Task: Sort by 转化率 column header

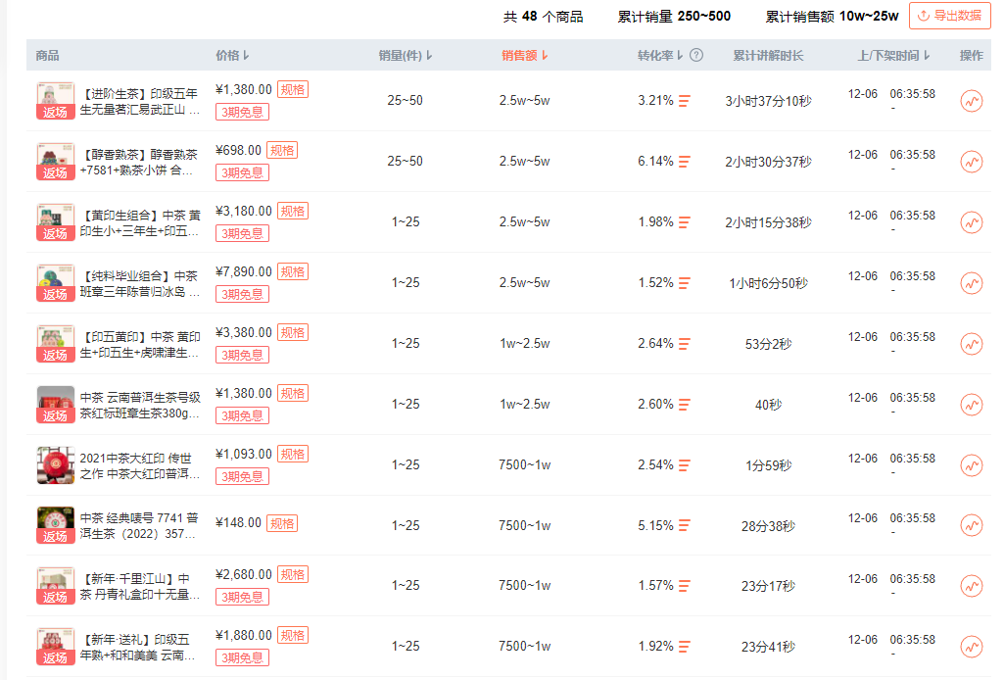Action: coord(660,56)
